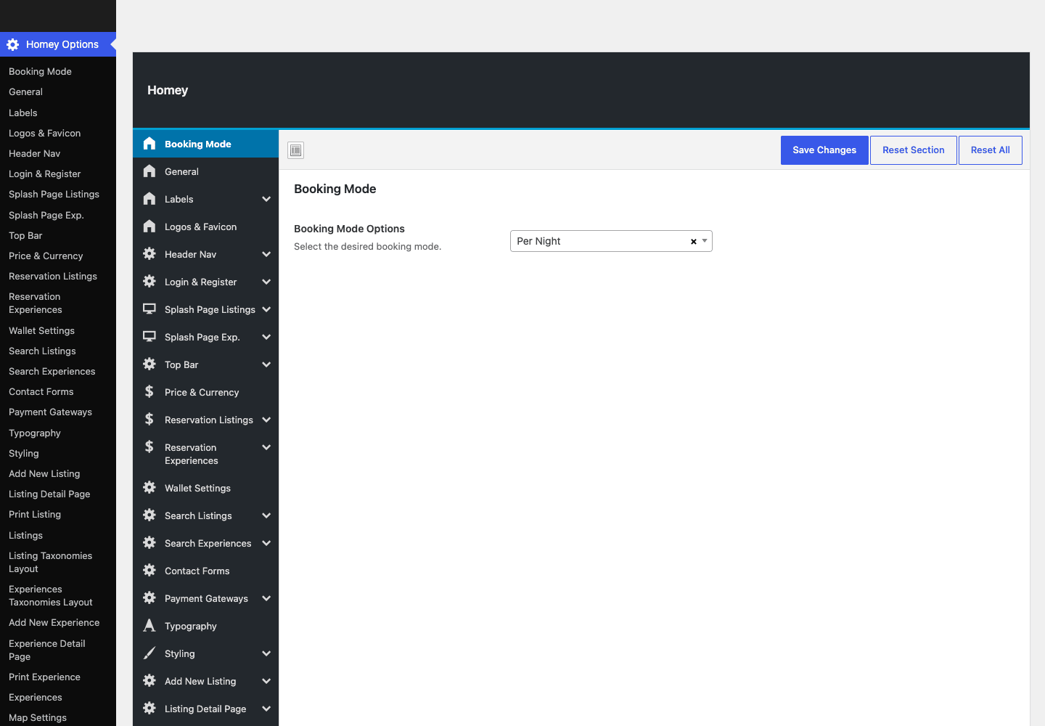
Task: Click the gear icon beside Contact Forms
Action: tap(149, 570)
